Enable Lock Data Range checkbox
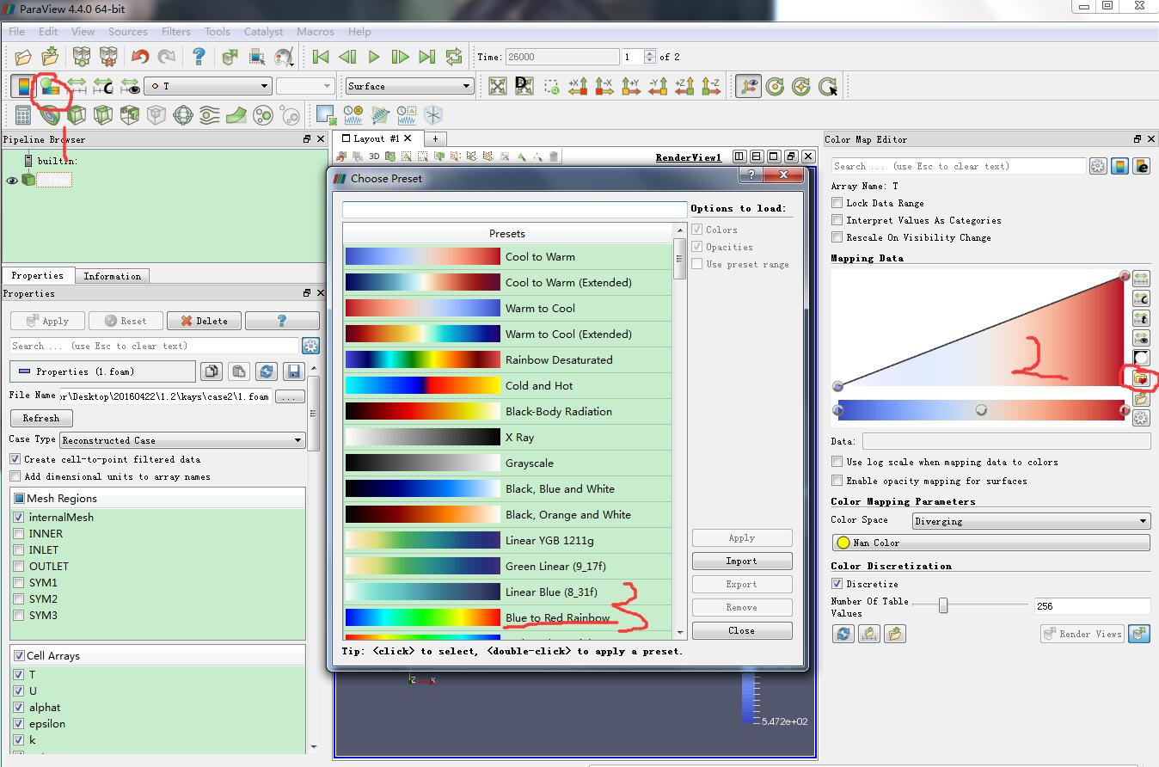The image size is (1159, 767). [837, 203]
